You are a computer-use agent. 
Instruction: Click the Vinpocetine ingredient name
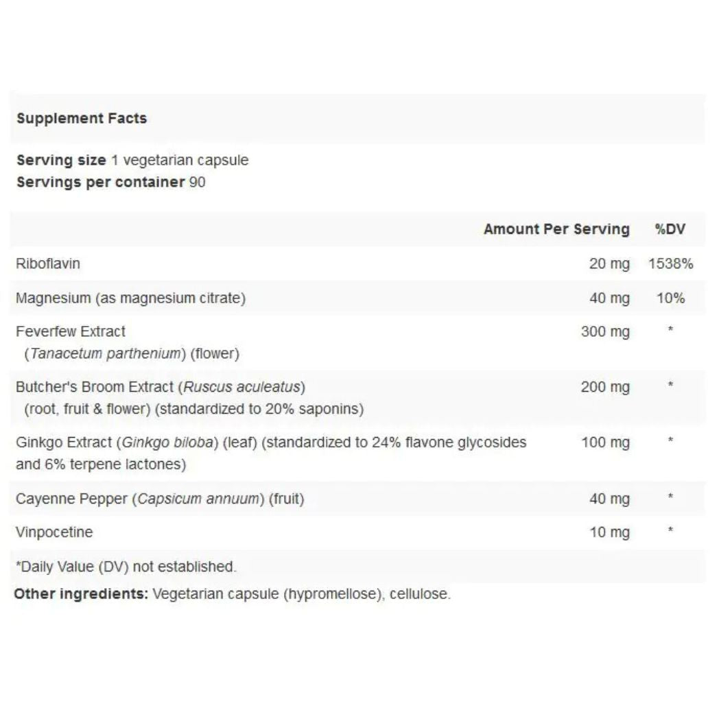[x=54, y=532]
